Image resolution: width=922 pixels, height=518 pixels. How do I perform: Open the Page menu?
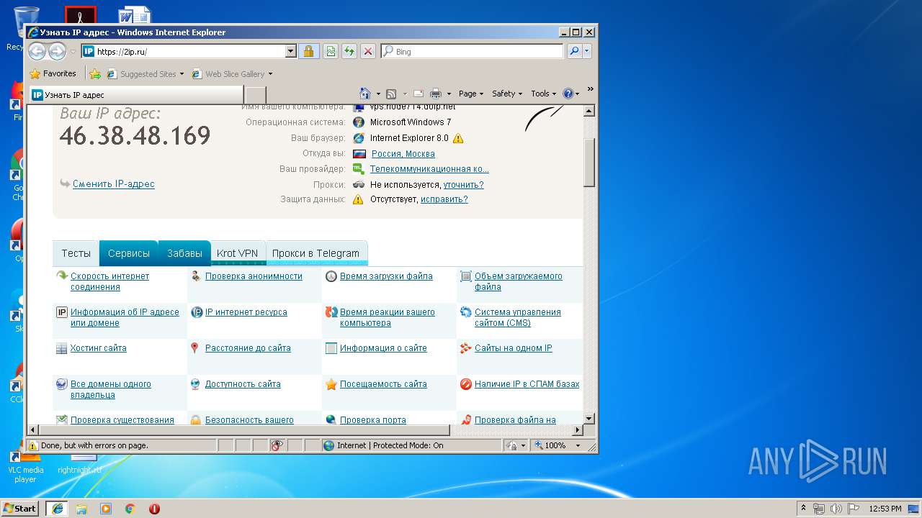(470, 94)
